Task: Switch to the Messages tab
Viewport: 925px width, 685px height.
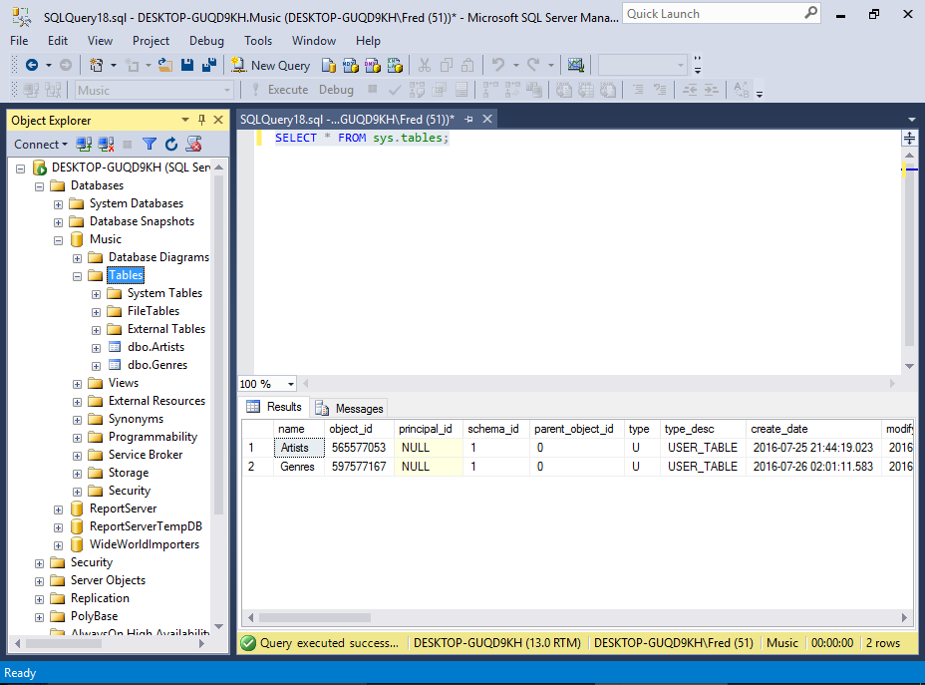Action: [x=350, y=408]
